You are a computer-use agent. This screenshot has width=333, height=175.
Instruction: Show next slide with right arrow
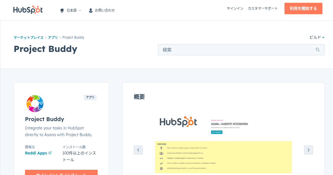point(309,150)
